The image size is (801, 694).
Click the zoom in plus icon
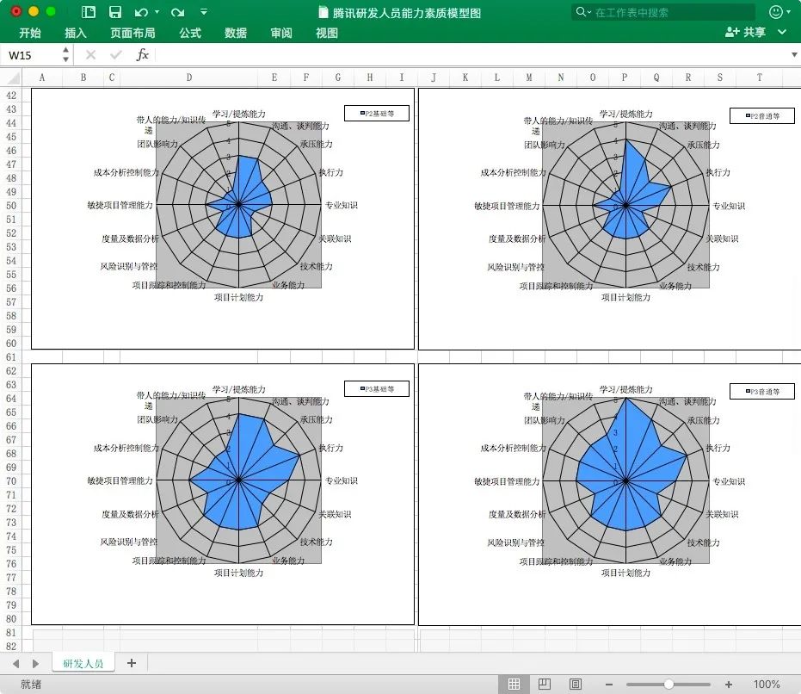click(x=729, y=685)
